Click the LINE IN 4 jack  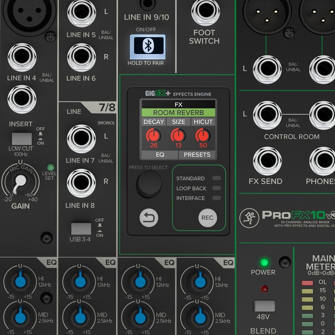(22, 57)
